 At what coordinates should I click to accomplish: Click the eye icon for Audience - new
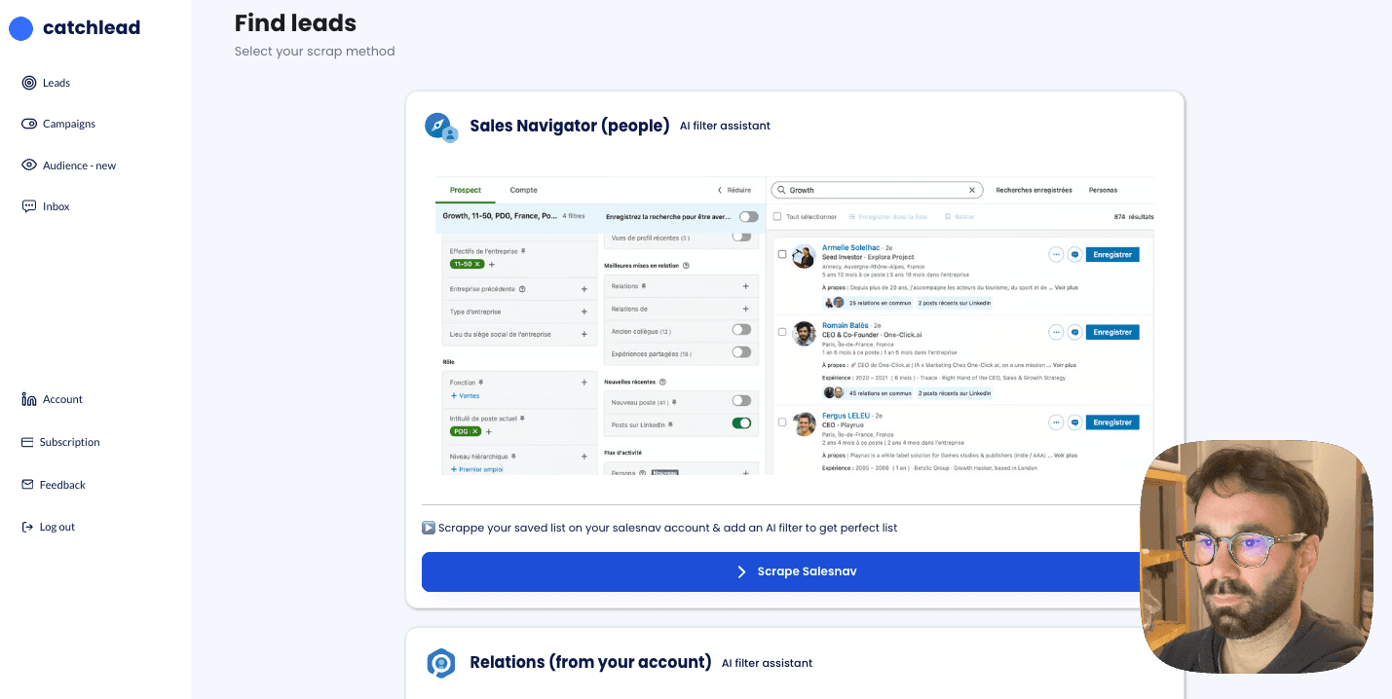click(x=29, y=166)
